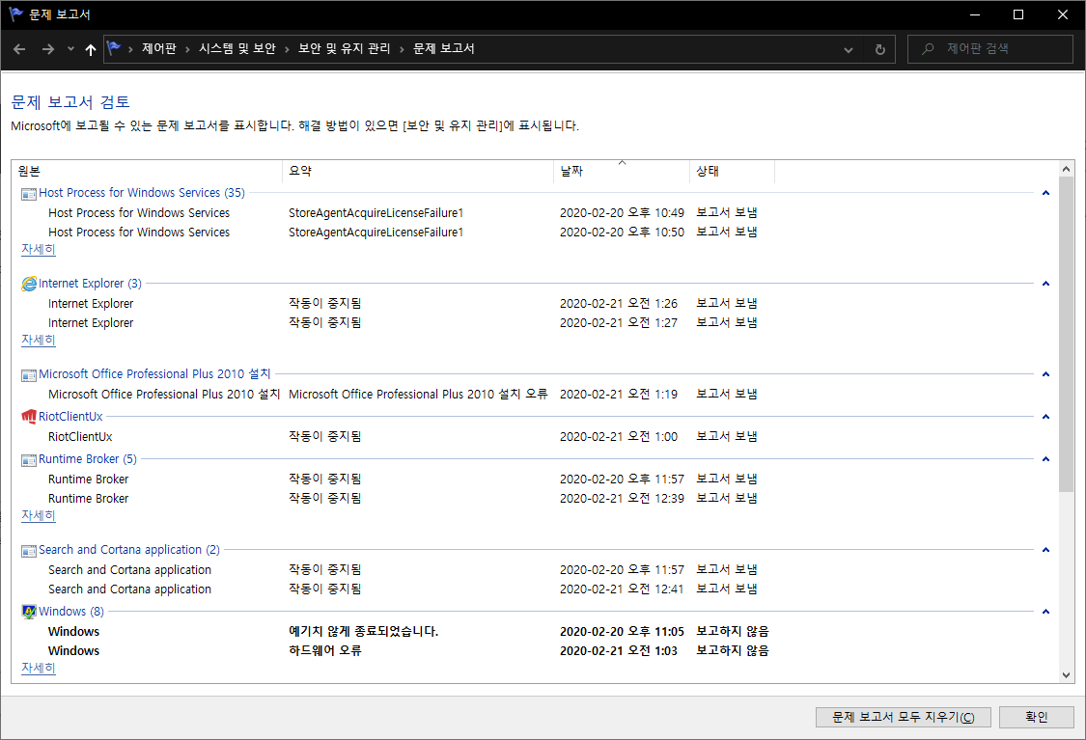This screenshot has width=1086, height=740.
Task: Go forward with the right arrow button
Action: pos(48,49)
